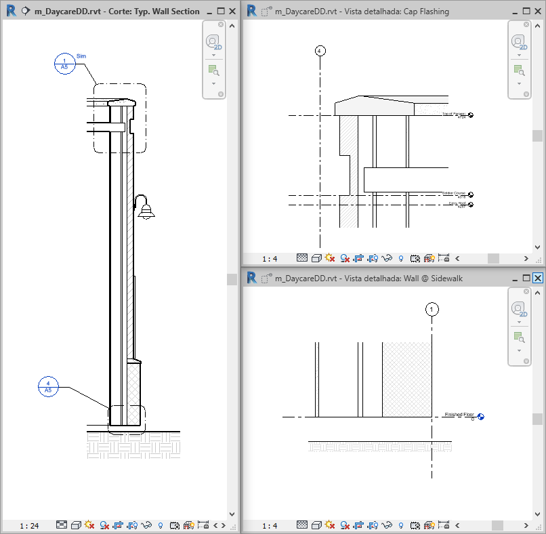Click Wall @ Sidewalk vertical scrollbar thumb
Image resolution: width=546 pixels, height=534 pixels.
click(537, 419)
